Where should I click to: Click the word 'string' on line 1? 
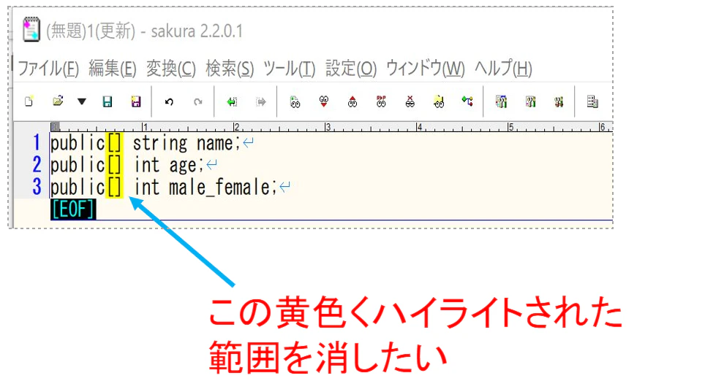pyautogui.click(x=160, y=144)
